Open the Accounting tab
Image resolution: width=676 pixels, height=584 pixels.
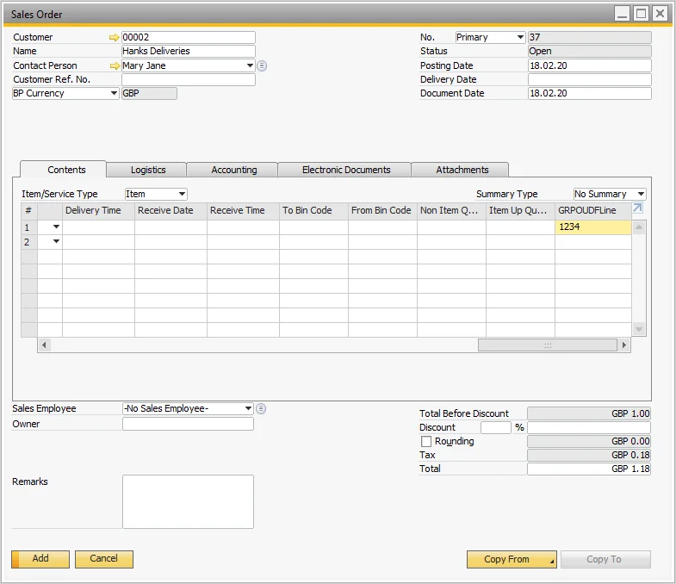click(234, 170)
